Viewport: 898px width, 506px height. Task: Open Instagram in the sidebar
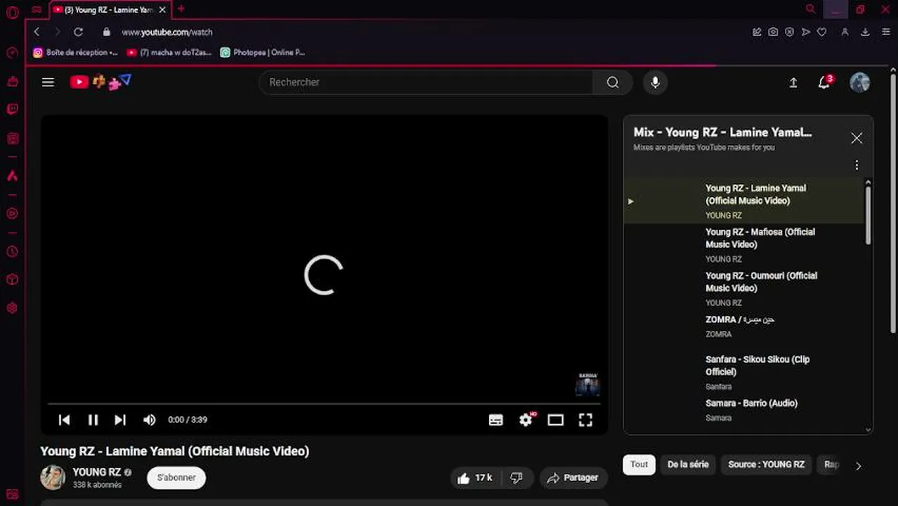(12, 138)
